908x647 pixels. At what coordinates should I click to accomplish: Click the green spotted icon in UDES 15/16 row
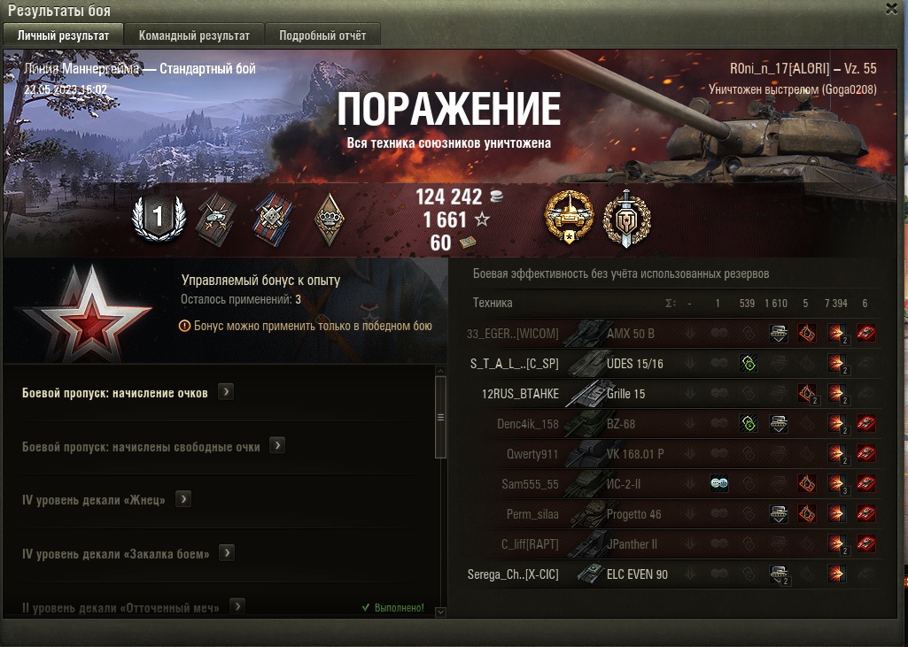click(x=749, y=364)
